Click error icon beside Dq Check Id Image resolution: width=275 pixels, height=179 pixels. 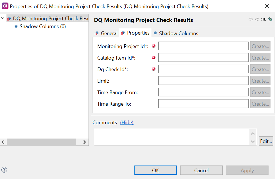point(154,69)
